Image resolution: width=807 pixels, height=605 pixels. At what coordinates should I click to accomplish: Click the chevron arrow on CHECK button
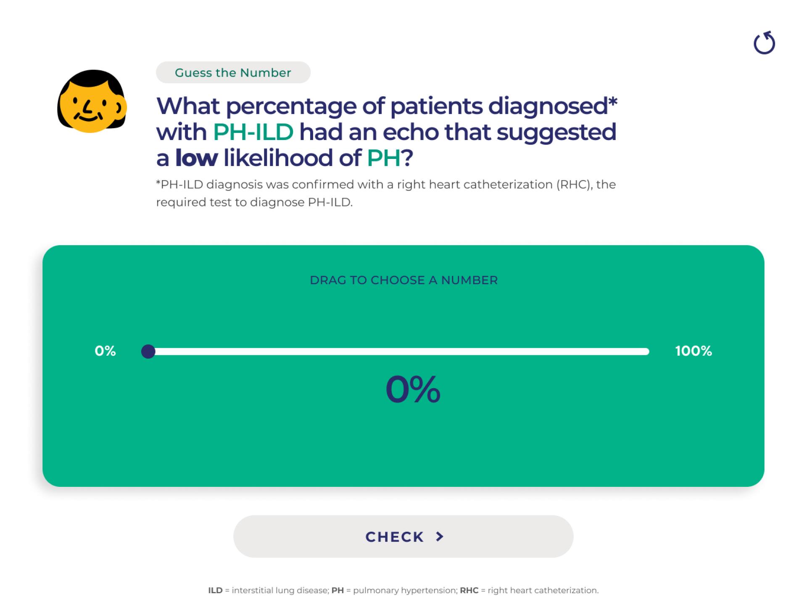coord(440,536)
